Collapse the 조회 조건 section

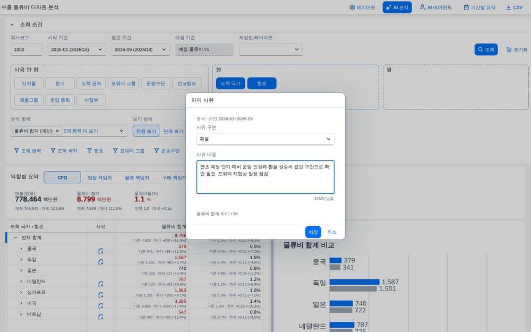(12, 24)
